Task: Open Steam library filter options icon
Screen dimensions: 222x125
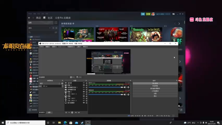Action: coord(56,32)
